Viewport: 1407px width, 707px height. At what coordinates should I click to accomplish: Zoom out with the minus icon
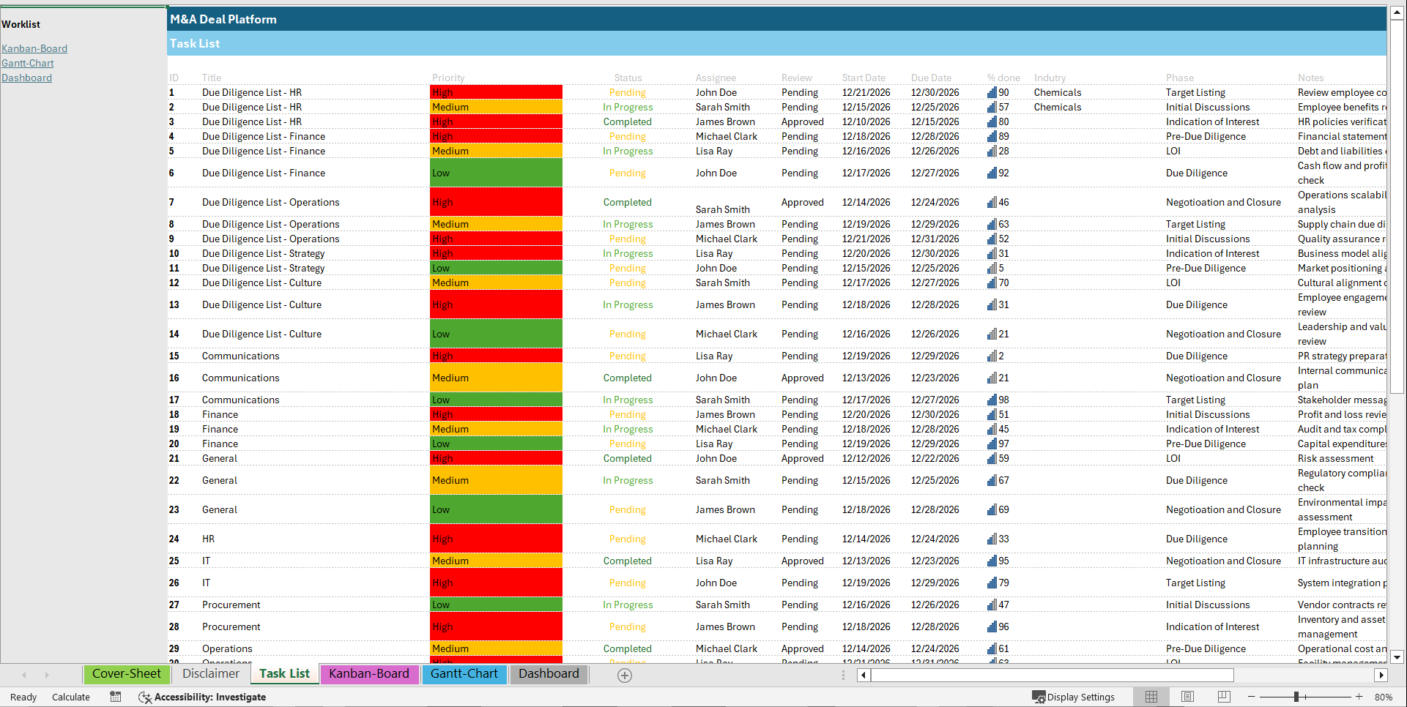tap(1250, 697)
